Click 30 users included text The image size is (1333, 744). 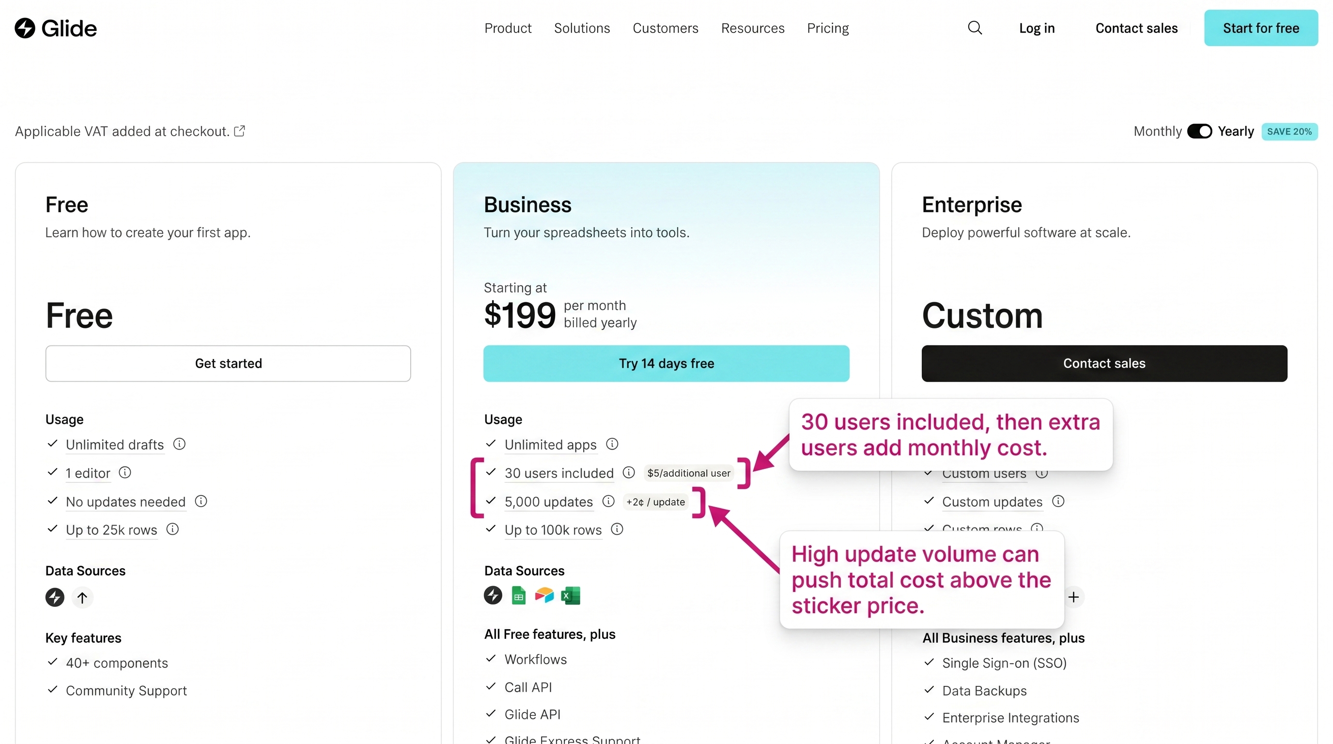559,473
